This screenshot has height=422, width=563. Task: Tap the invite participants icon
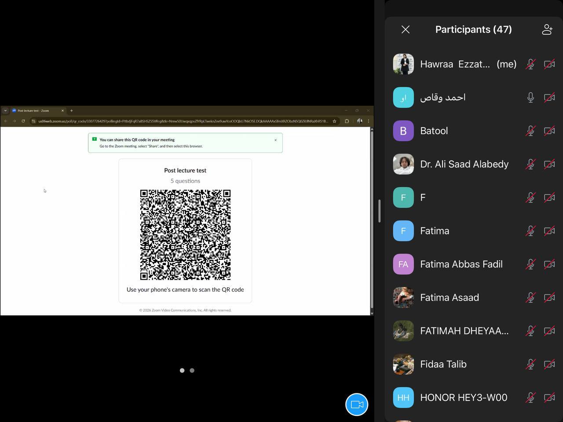(547, 29)
